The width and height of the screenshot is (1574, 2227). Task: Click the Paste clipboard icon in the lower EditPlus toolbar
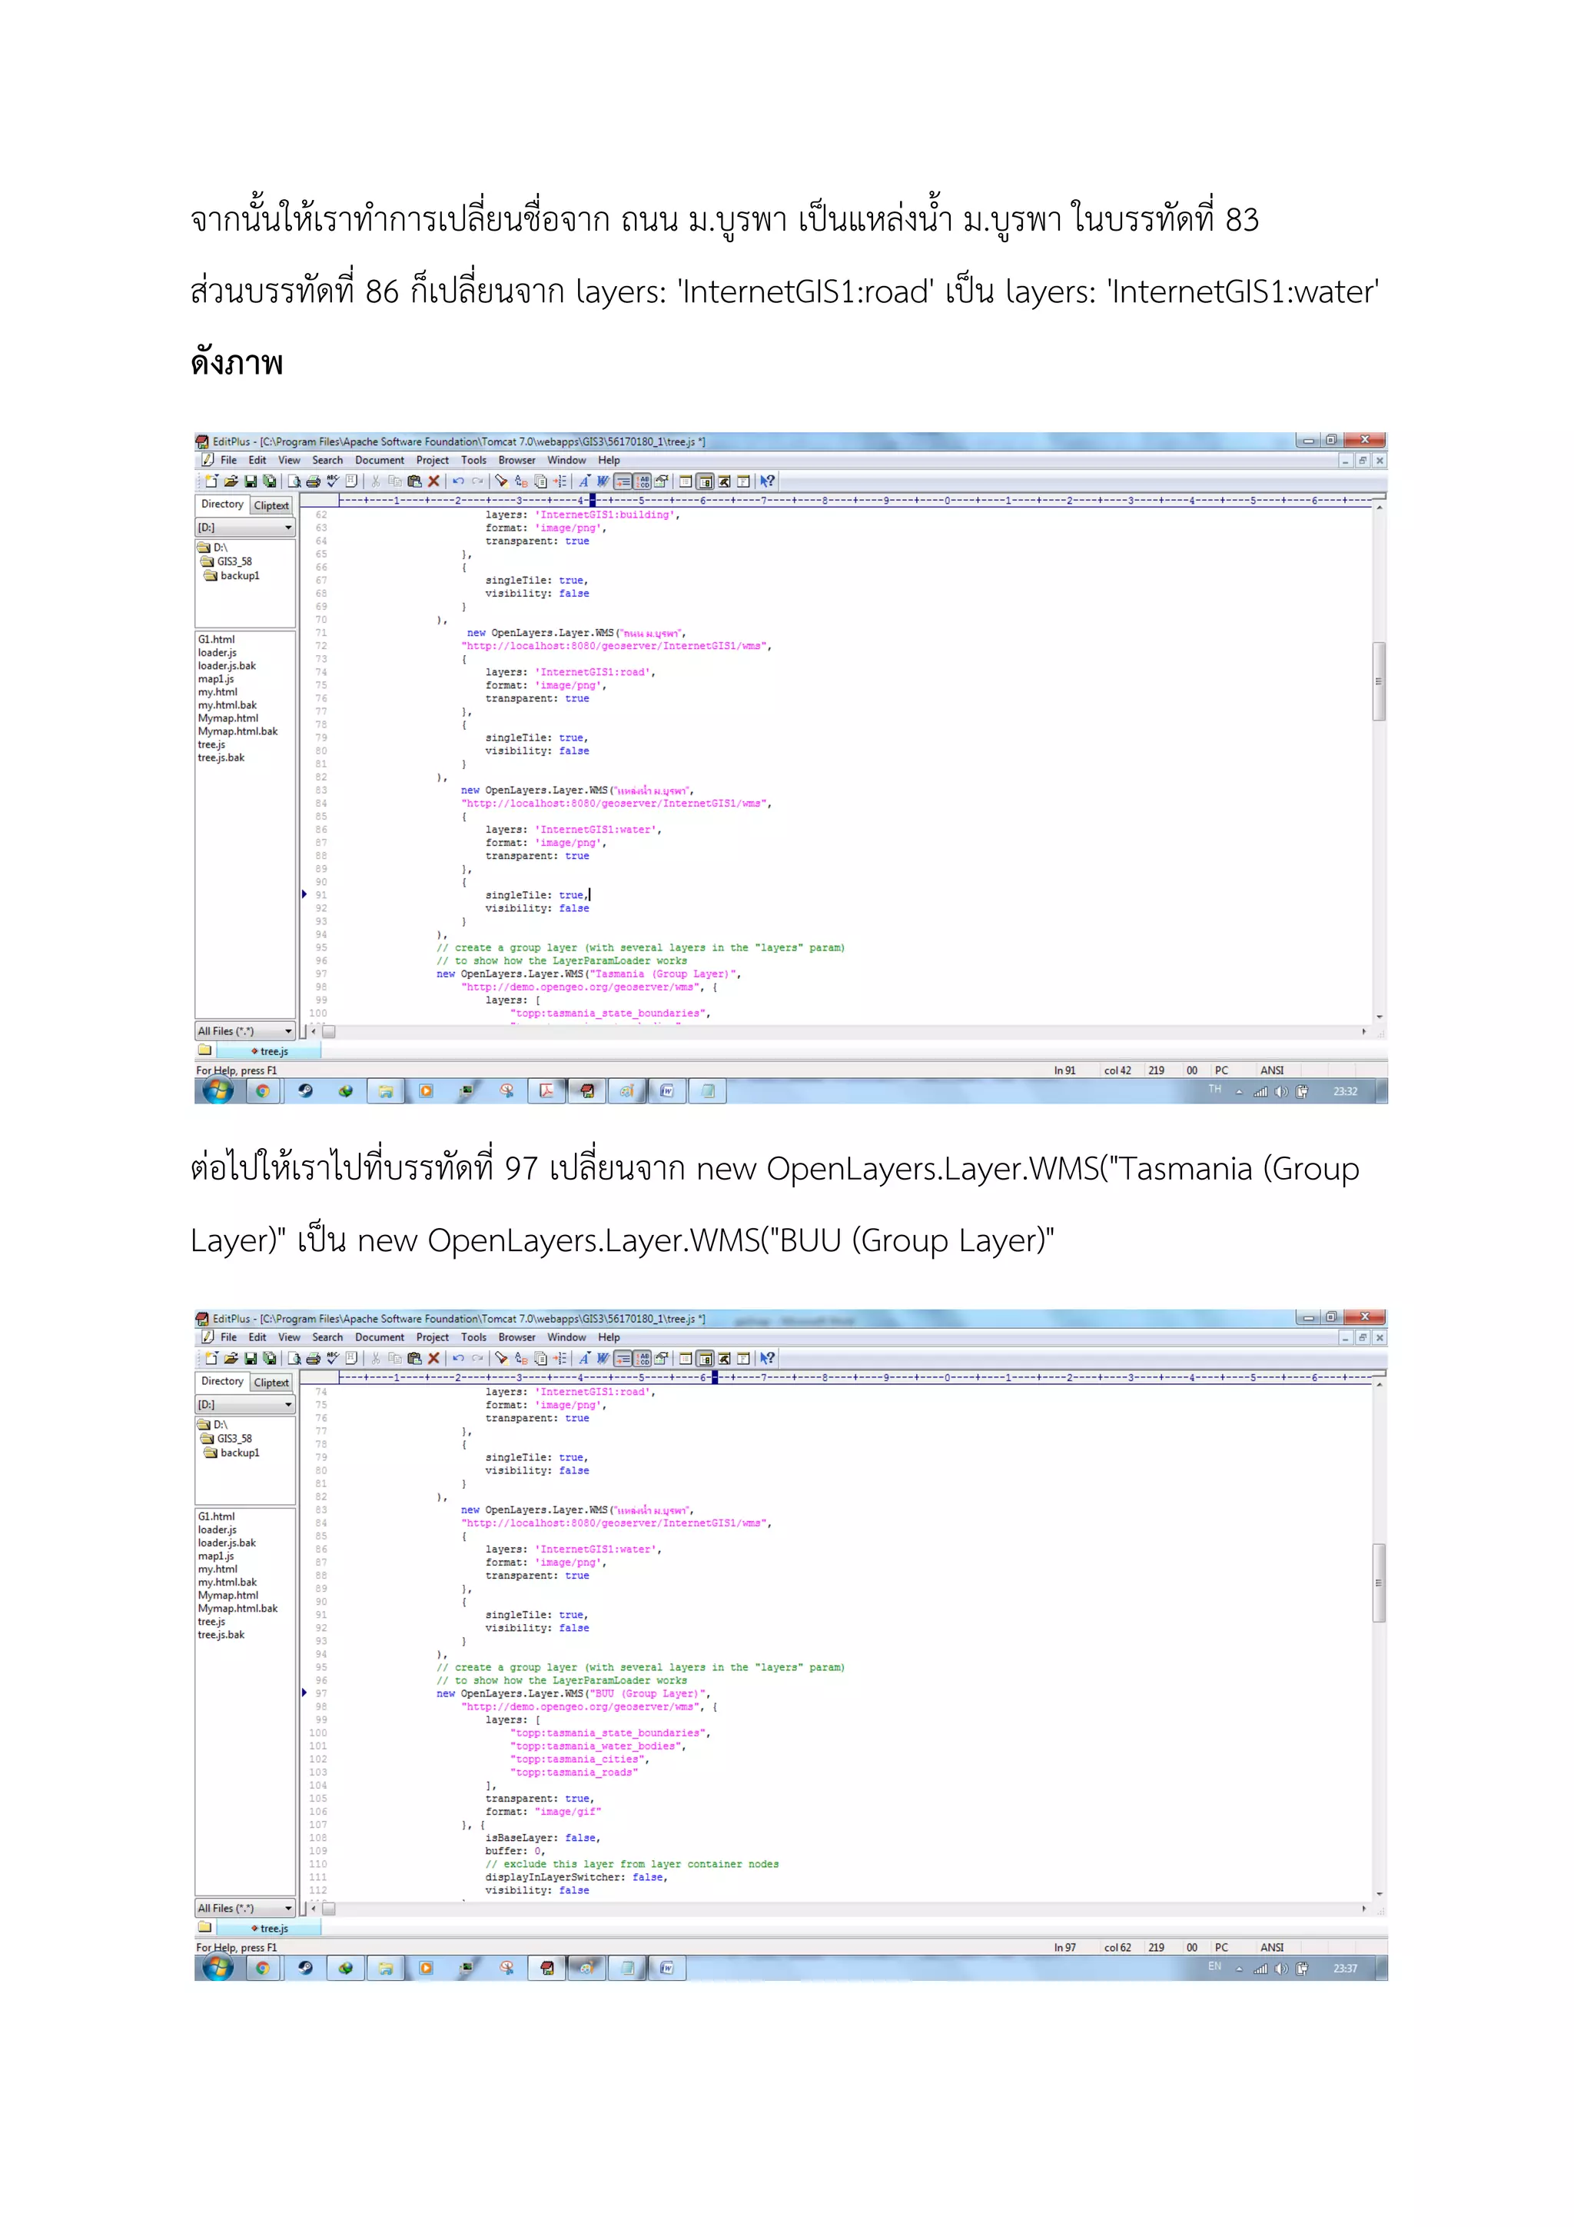[x=413, y=1358]
